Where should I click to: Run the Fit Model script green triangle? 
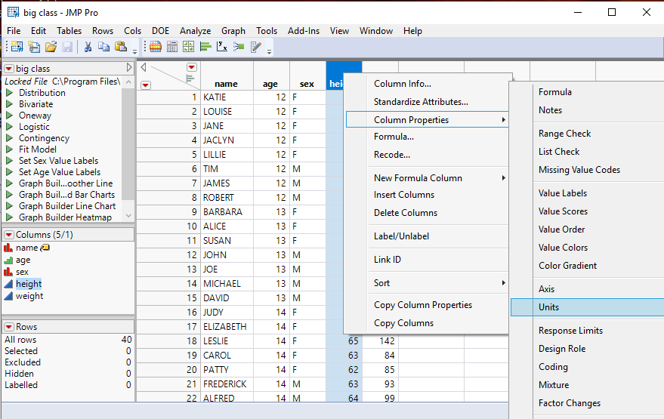(x=9, y=149)
